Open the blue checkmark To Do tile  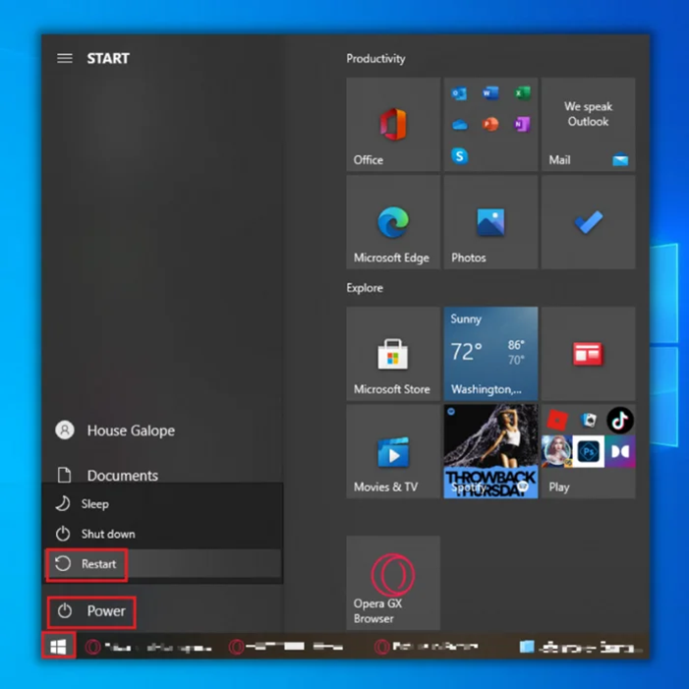[588, 222]
